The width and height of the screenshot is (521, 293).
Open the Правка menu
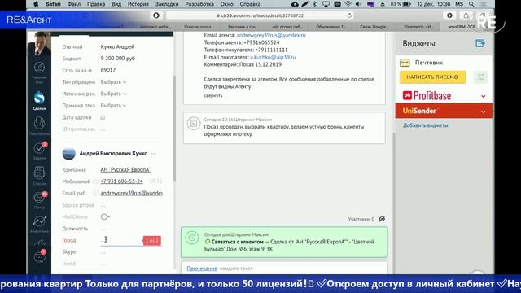tap(96, 4)
